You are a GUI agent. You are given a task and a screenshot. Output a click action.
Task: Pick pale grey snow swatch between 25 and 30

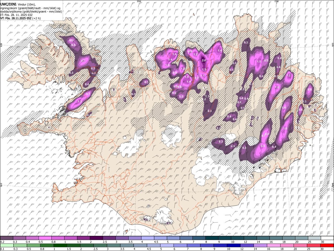pos(314,238)
